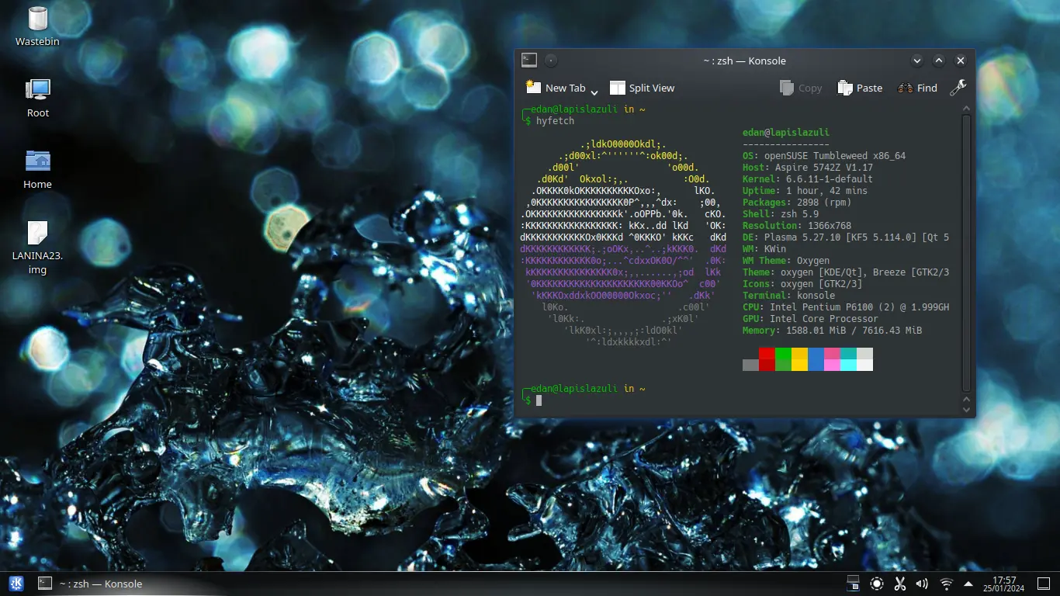Click the Copy toolbar button

click(x=800, y=88)
